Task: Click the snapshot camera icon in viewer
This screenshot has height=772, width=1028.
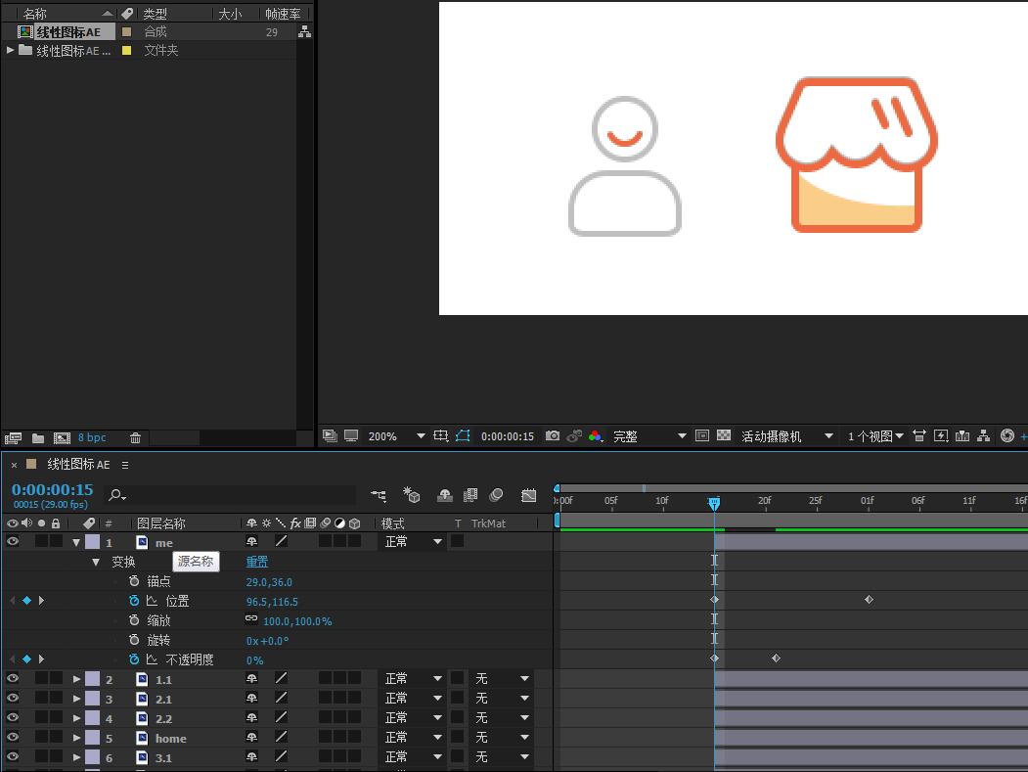Action: 553,436
